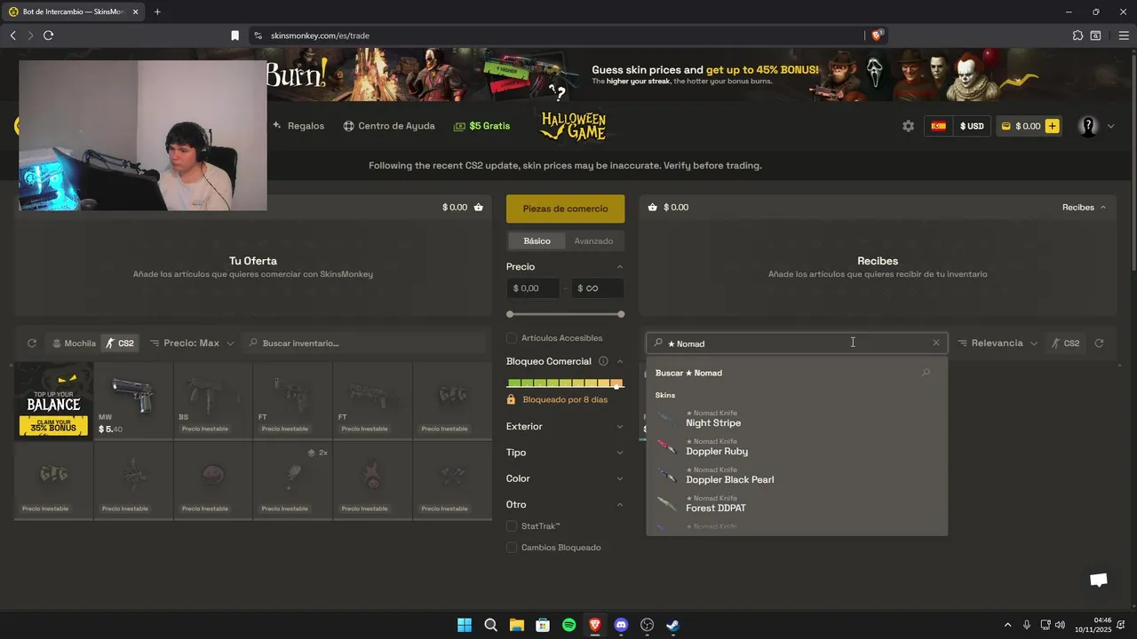The height and width of the screenshot is (639, 1137).
Task: Switch to Avanzado mode
Action: coord(593,241)
